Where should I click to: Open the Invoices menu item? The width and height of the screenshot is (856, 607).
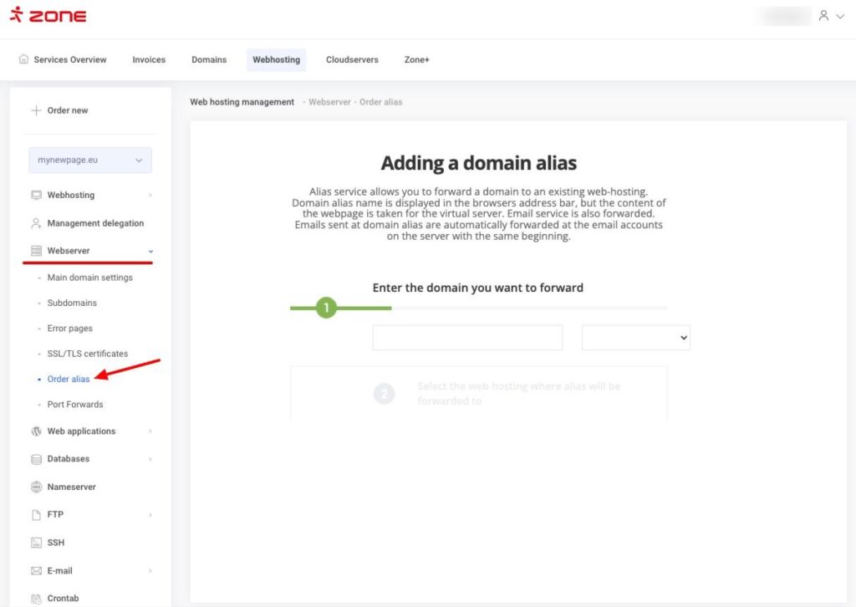pos(149,59)
